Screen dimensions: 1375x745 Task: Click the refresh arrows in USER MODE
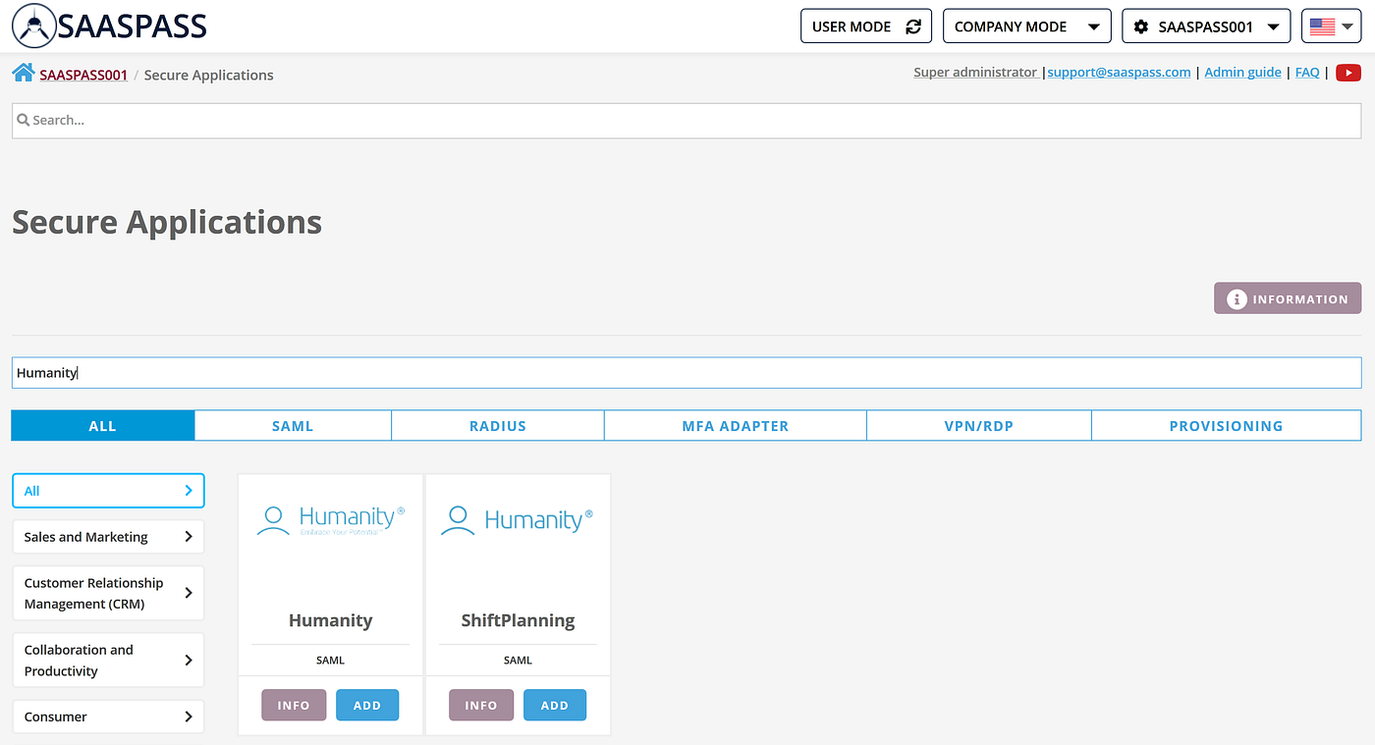912,27
